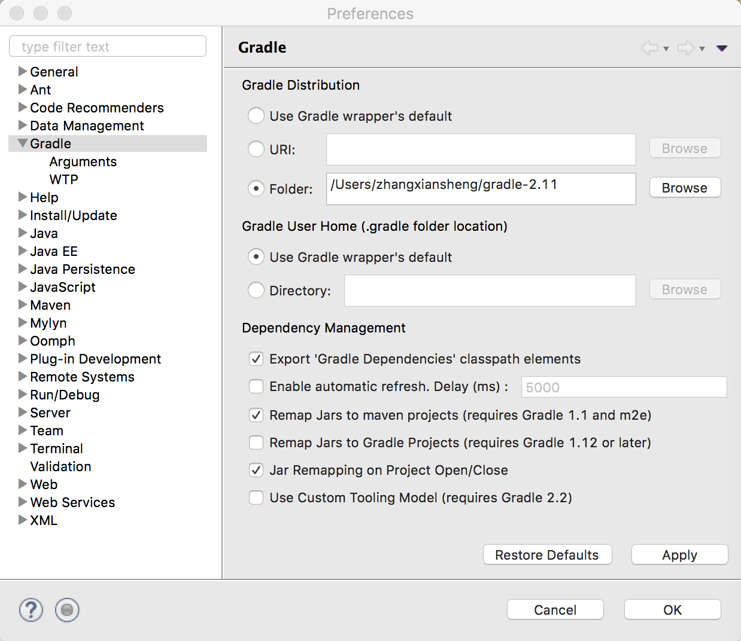741x641 pixels.
Task: Open Run/Debug preferences
Action: [65, 395]
